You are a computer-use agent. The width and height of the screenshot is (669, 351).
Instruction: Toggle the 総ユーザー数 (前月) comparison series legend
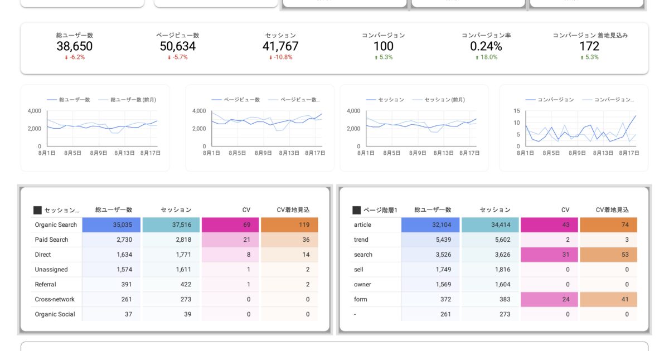[102, 99]
